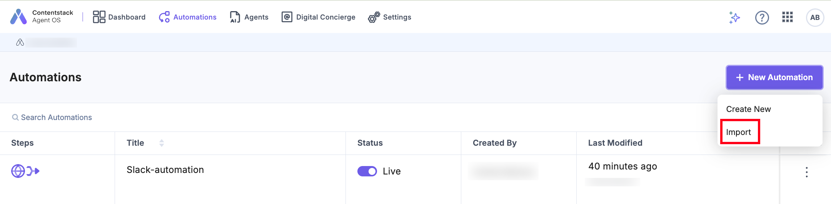This screenshot has width=831, height=204.
Task: Open Settings gear icon
Action: pos(374,17)
